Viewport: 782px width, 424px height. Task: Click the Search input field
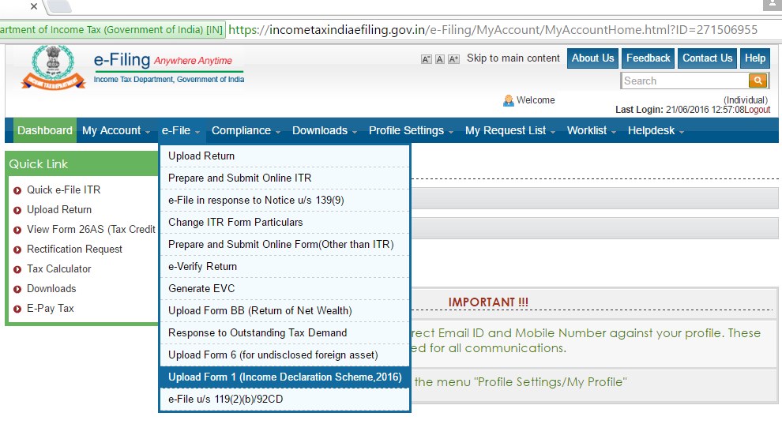[684, 81]
